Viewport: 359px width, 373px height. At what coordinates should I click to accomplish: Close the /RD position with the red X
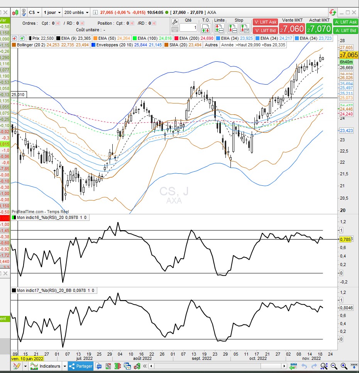[154, 23]
